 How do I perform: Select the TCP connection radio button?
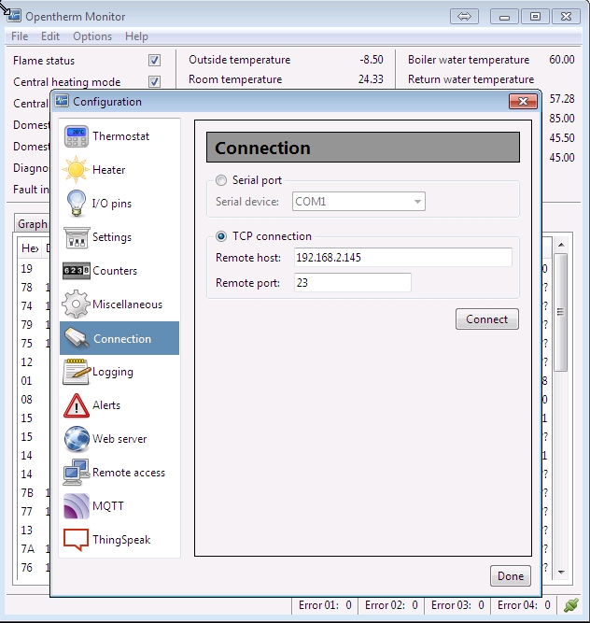(221, 236)
